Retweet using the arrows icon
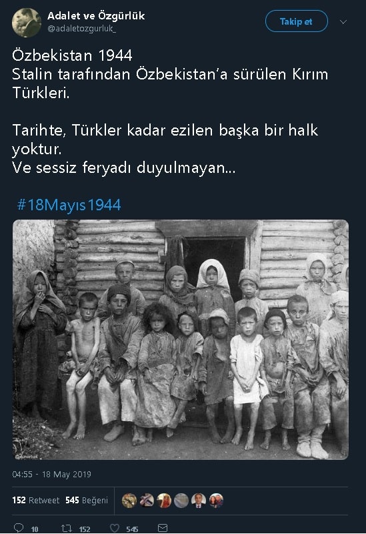This screenshot has height=534, width=366. click(66, 528)
